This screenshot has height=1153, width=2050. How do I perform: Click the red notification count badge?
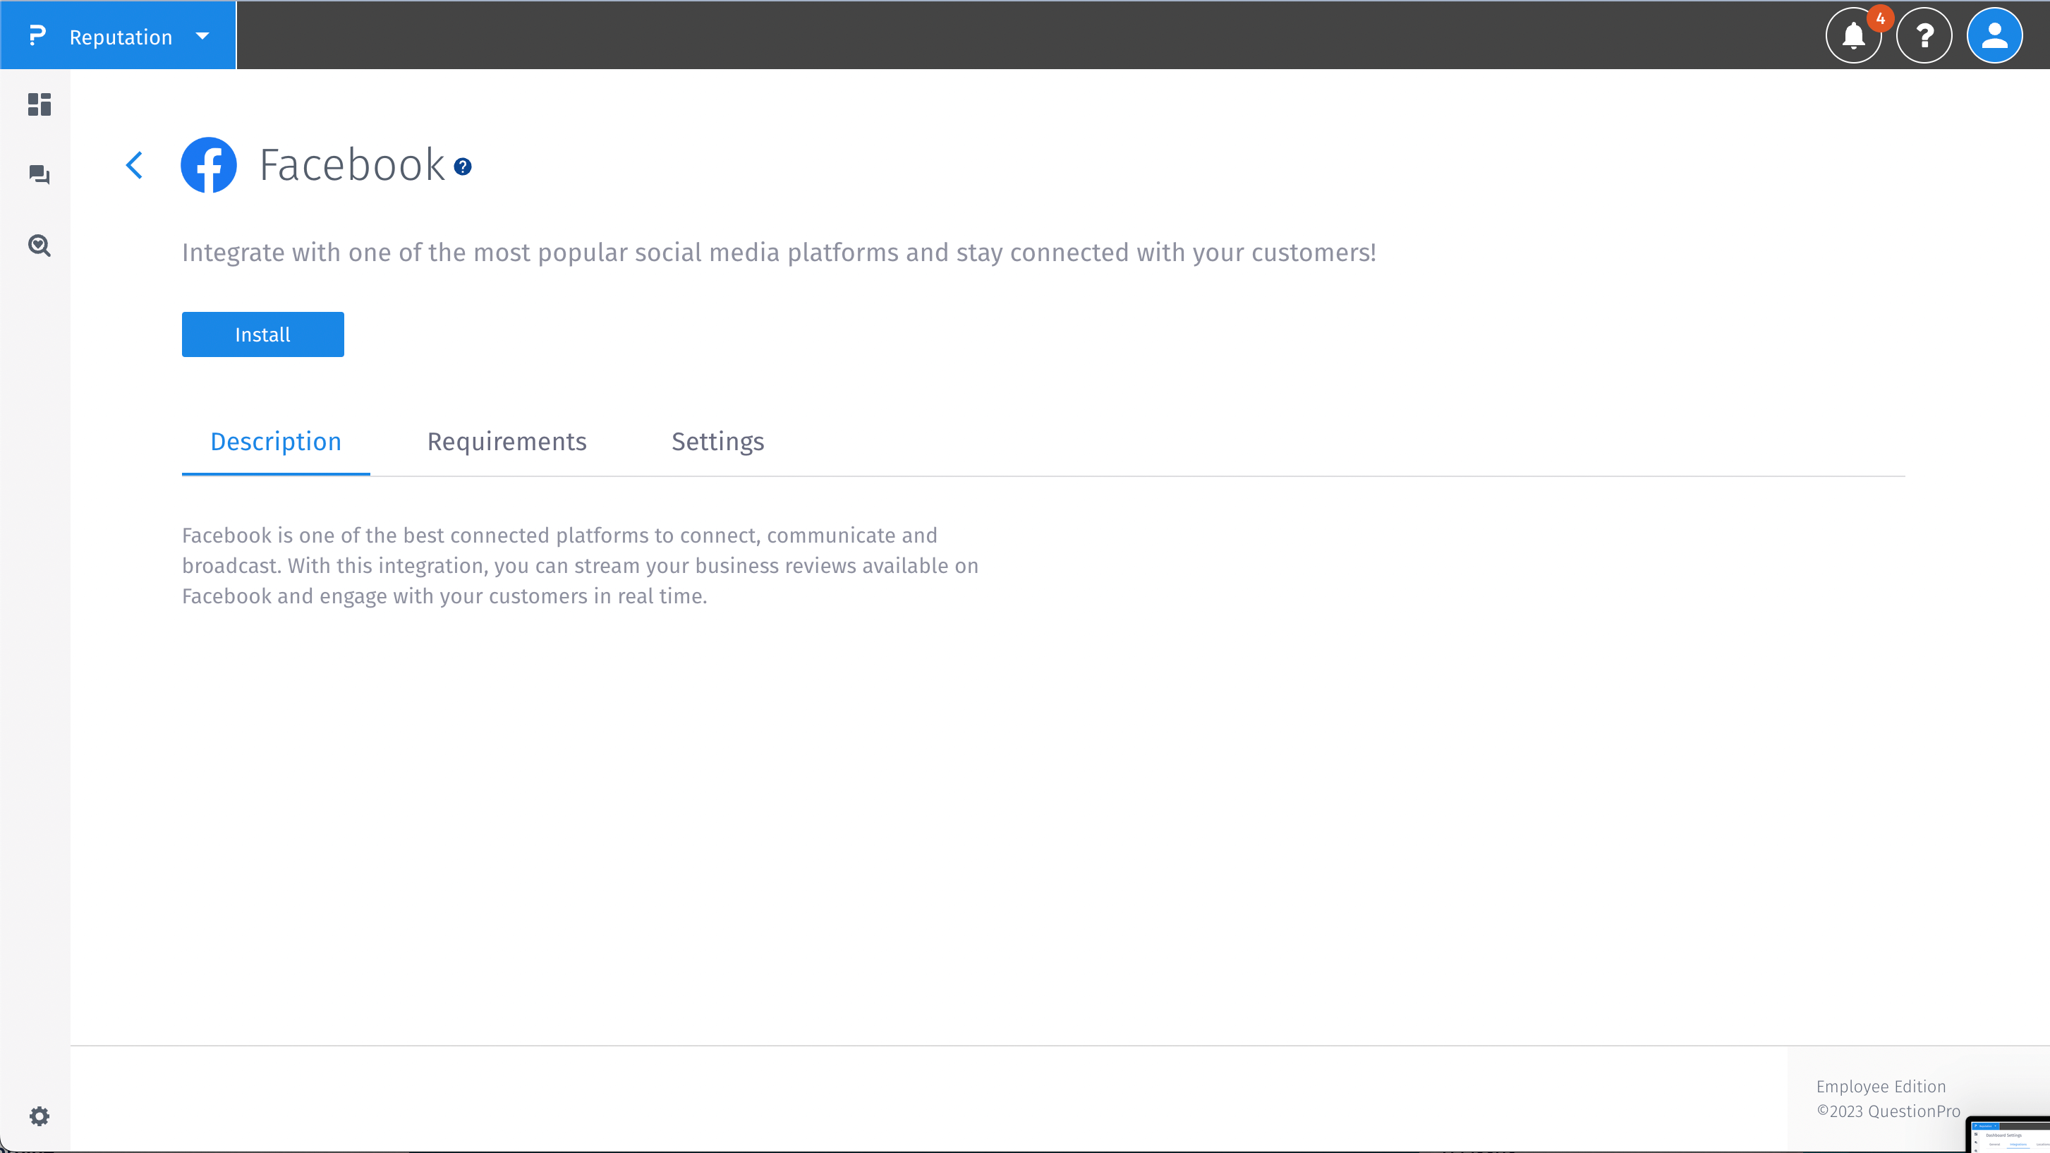(1880, 18)
